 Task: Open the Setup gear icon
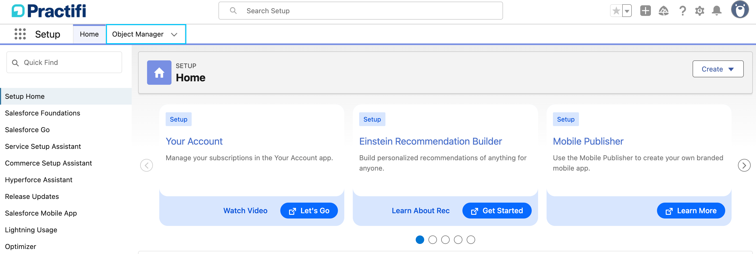point(700,11)
